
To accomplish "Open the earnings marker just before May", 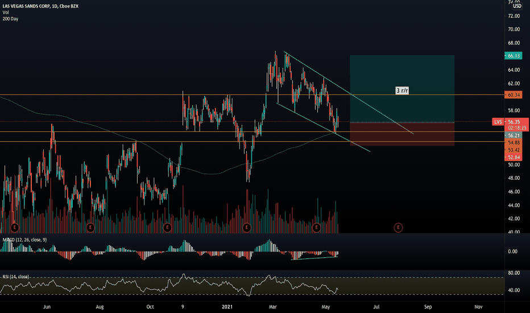I will tap(316, 228).
